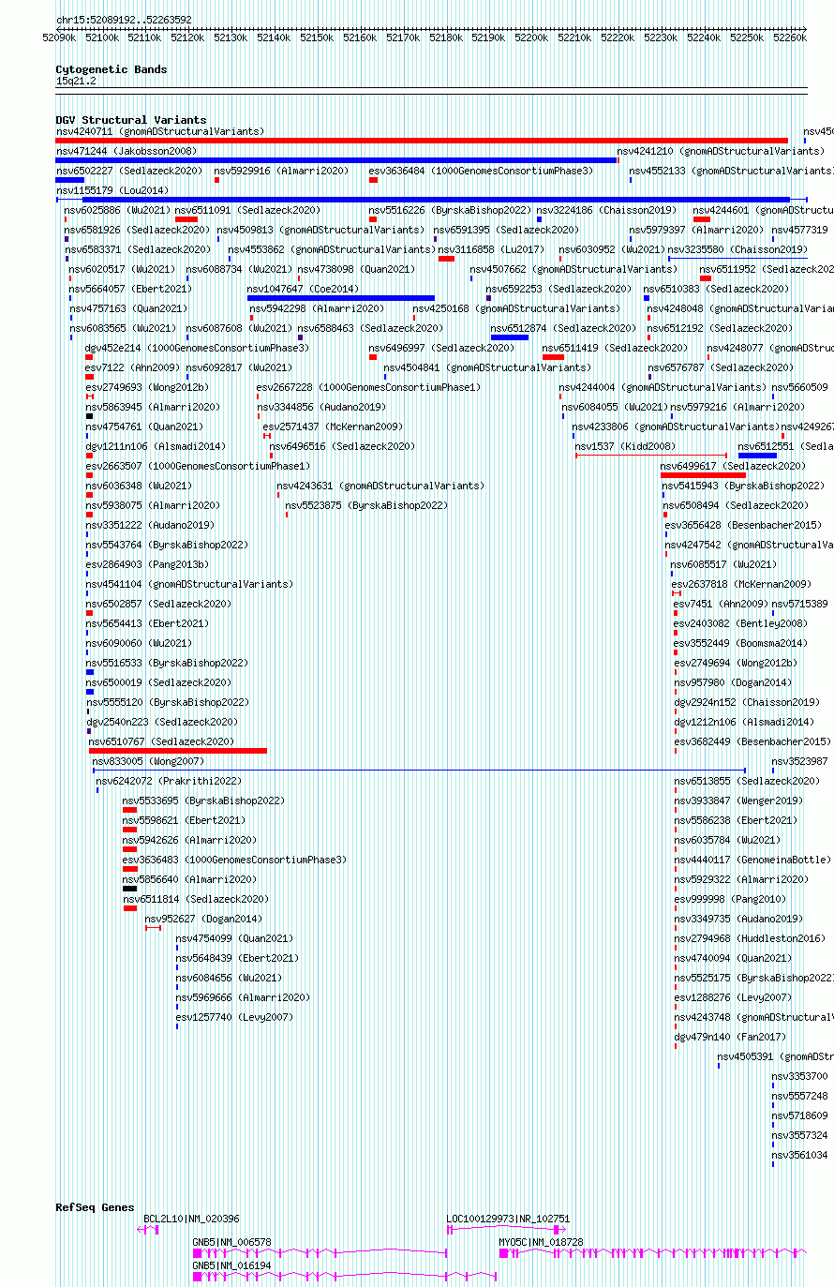Click red bar below nsv6510767 label
834x1287 pixels.
coord(178,751)
